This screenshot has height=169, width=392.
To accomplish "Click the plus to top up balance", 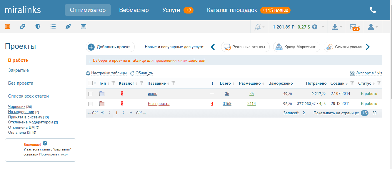I will pyautogui.click(x=315, y=27).
